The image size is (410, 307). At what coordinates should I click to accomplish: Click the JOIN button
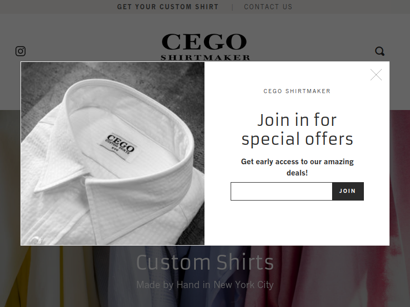348,191
